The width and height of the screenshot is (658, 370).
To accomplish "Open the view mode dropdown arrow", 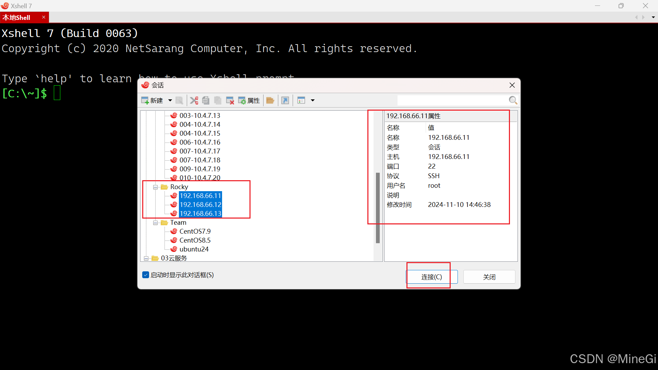I will click(x=313, y=100).
